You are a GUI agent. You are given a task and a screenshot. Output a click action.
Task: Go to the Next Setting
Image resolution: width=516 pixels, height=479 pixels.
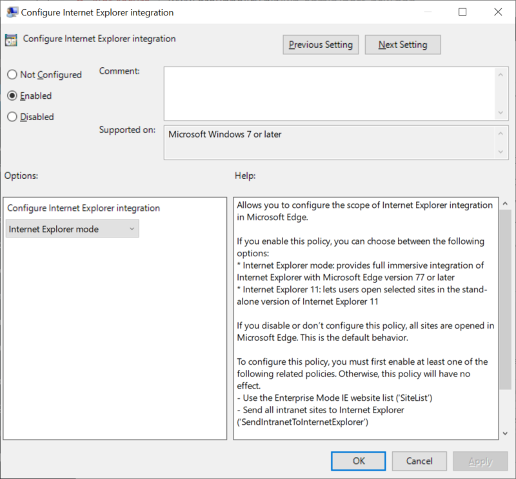click(x=402, y=45)
